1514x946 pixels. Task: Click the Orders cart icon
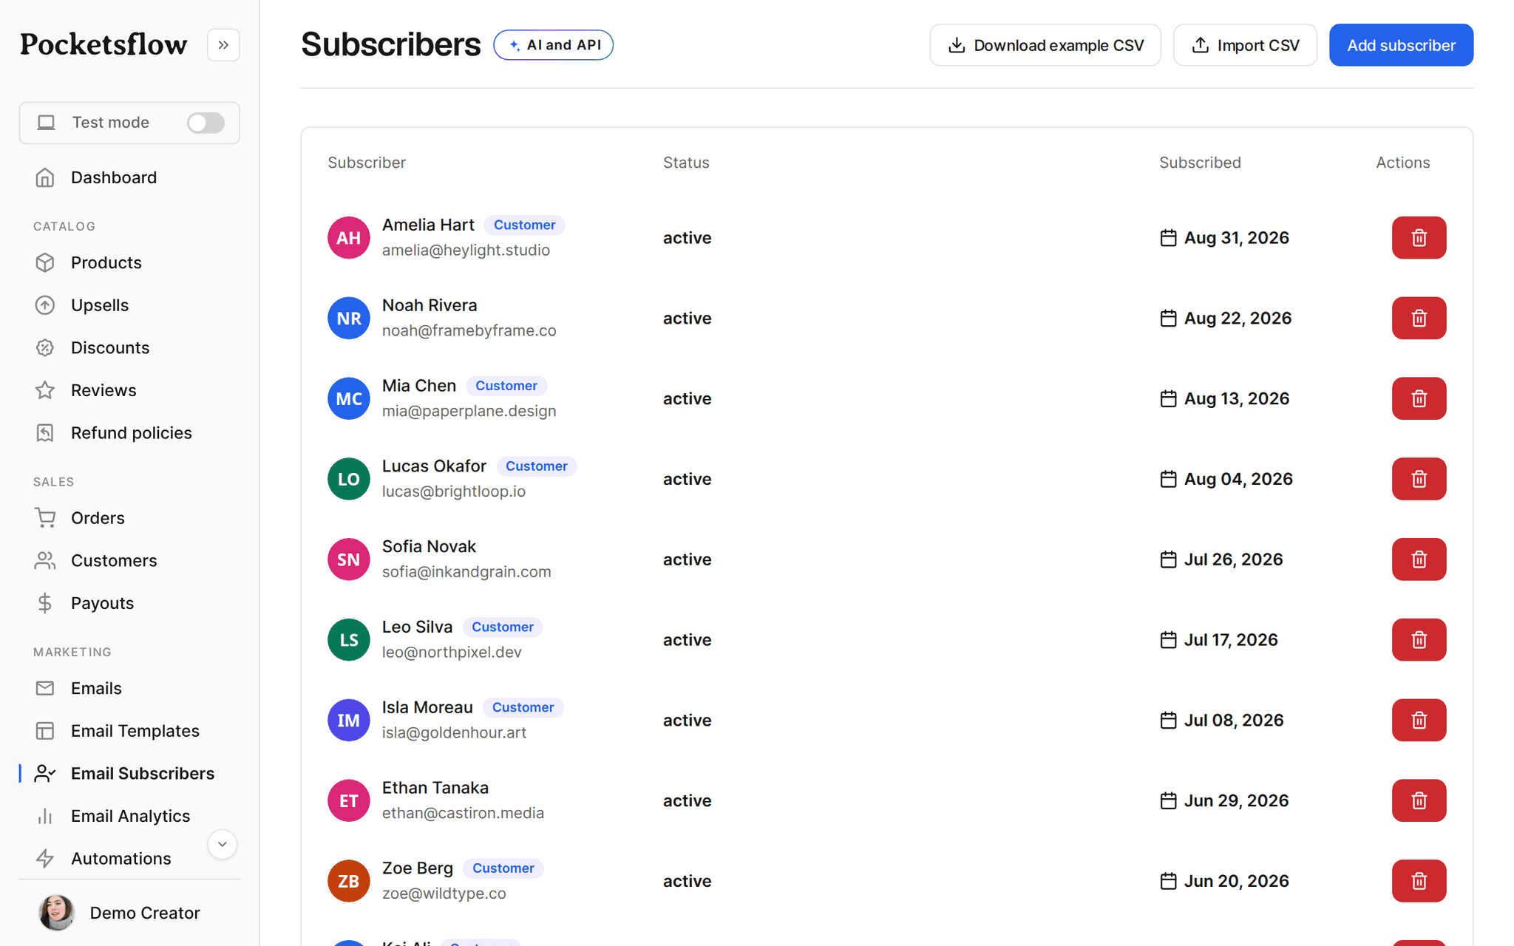click(x=45, y=518)
